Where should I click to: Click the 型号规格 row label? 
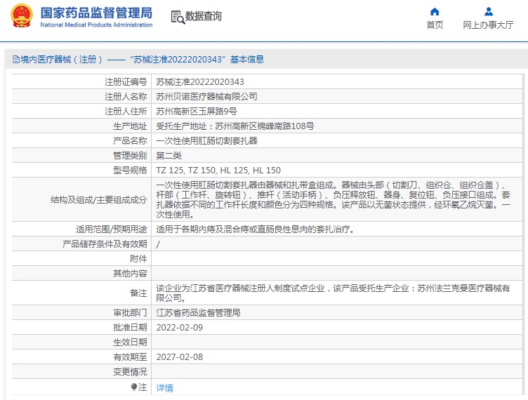click(x=131, y=171)
